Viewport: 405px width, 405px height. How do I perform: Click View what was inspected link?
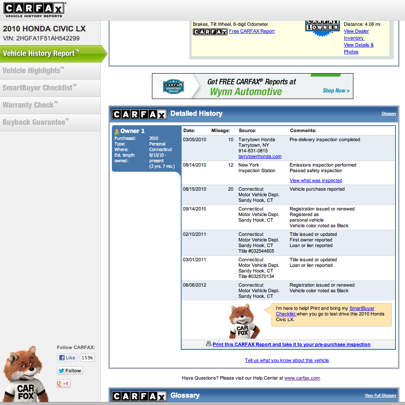point(316,181)
